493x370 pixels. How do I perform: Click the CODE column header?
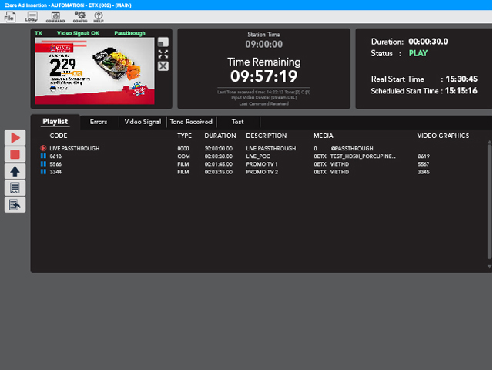59,136
